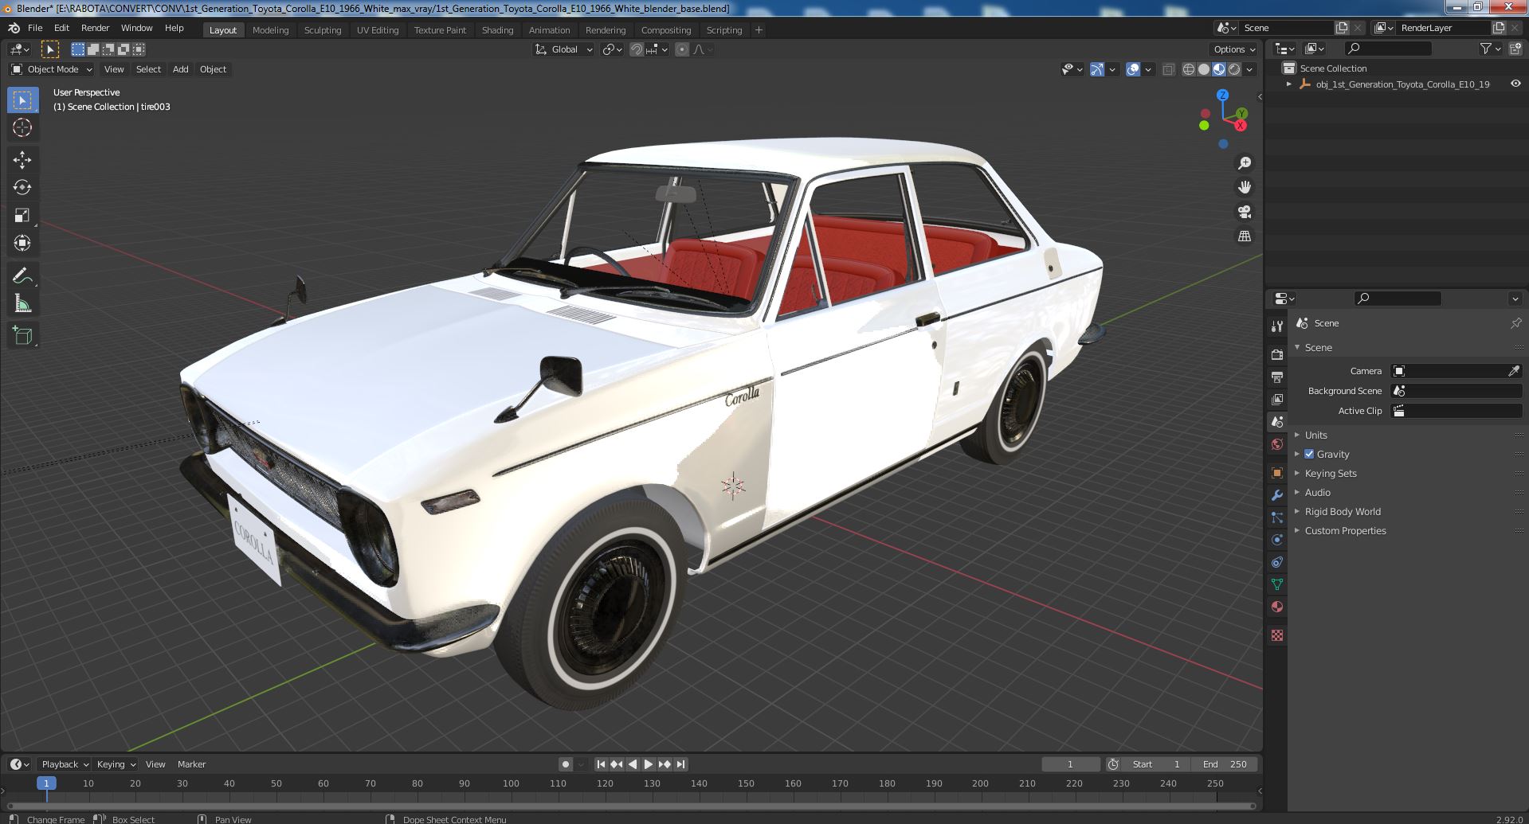Open the viewport Add menu
The image size is (1529, 824).
point(181,69)
